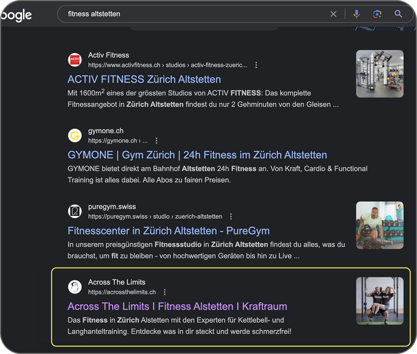Click the activfitness.ch URL breadcrumb
Image resolution: width=417 pixels, height=354 pixels.
[x=168, y=65]
